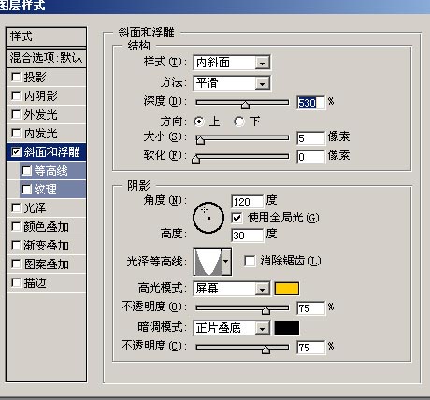Open the 暗调模式 dropdown showing 正片叠底
Image resolution: width=430 pixels, height=400 pixels.
[232, 328]
